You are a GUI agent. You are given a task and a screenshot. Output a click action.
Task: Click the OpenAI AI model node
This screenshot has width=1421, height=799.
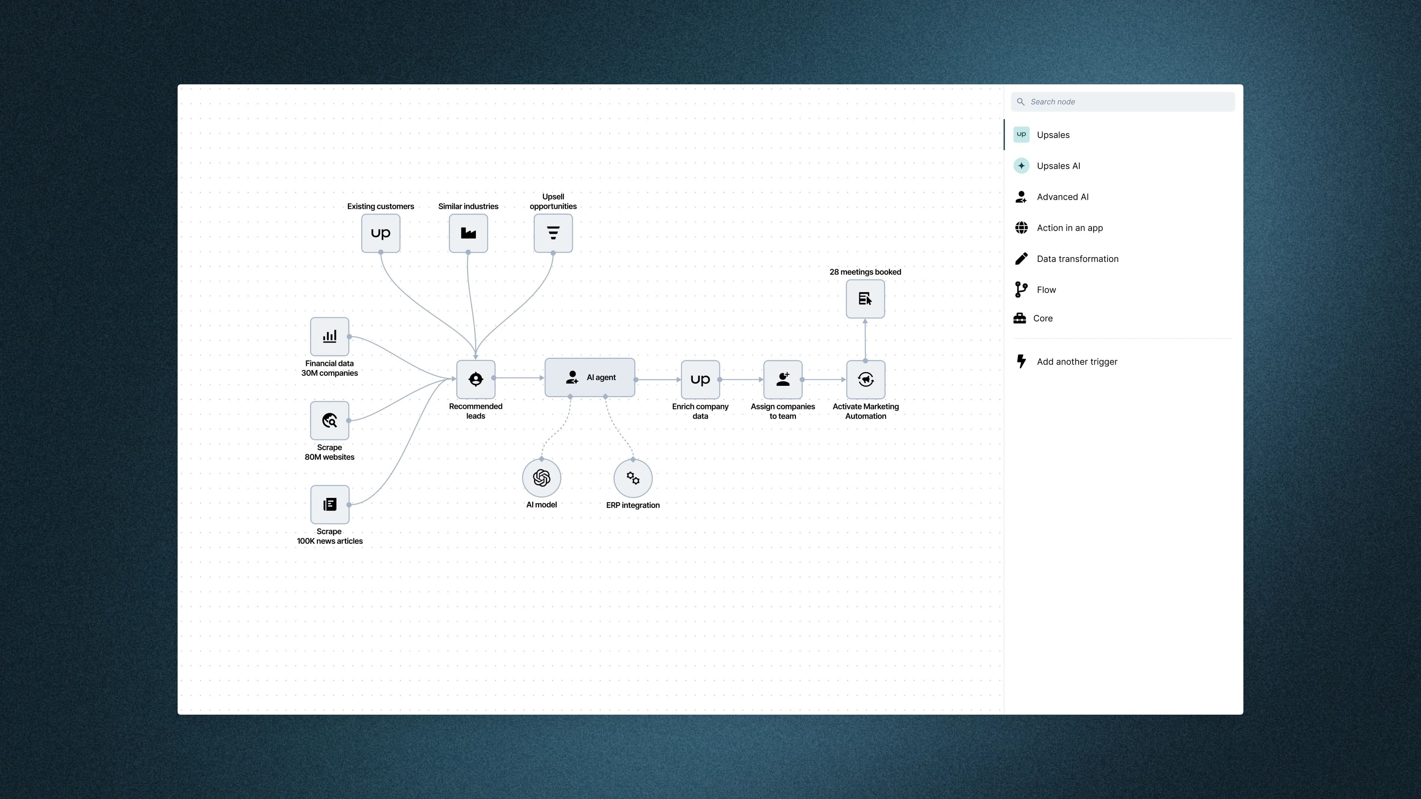pyautogui.click(x=541, y=478)
